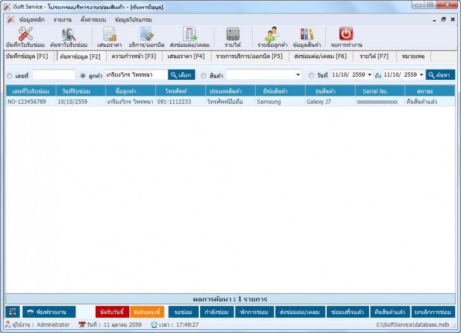Click the Galaxy J7 model cell
This screenshot has width=461, height=333.
330,102
